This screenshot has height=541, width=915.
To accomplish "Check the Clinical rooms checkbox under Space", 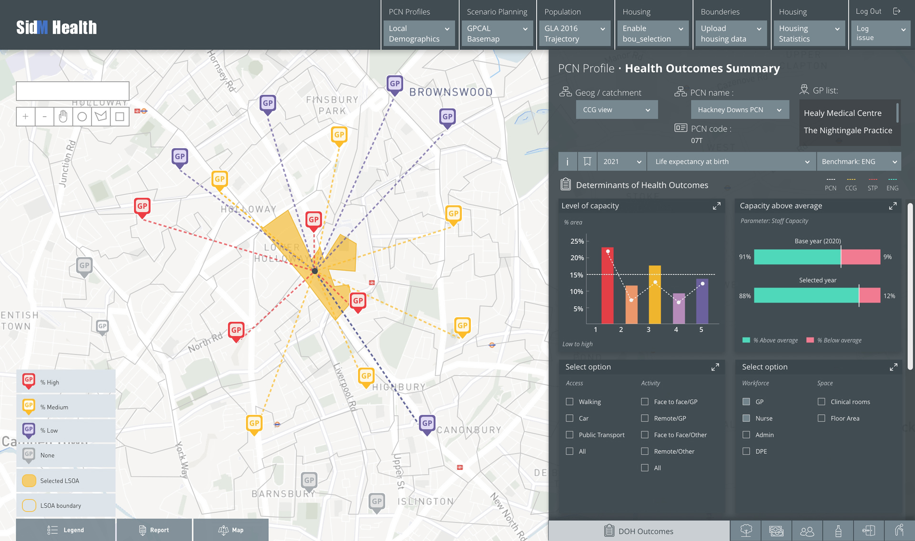I will click(821, 401).
